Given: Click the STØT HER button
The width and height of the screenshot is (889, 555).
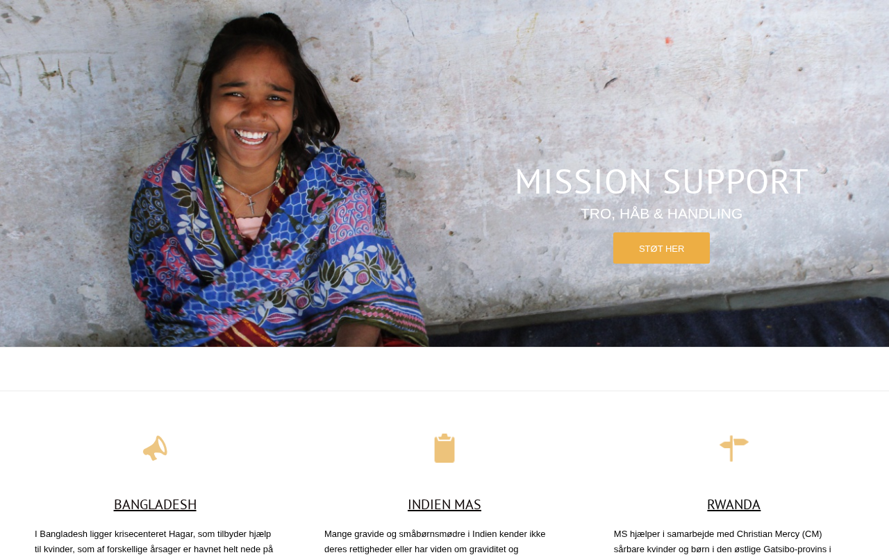Looking at the screenshot, I should point(661,248).
